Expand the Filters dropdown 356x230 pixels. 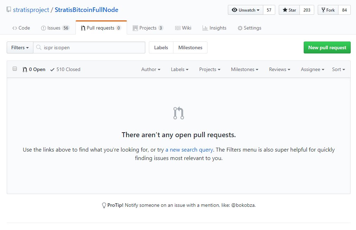coord(20,47)
